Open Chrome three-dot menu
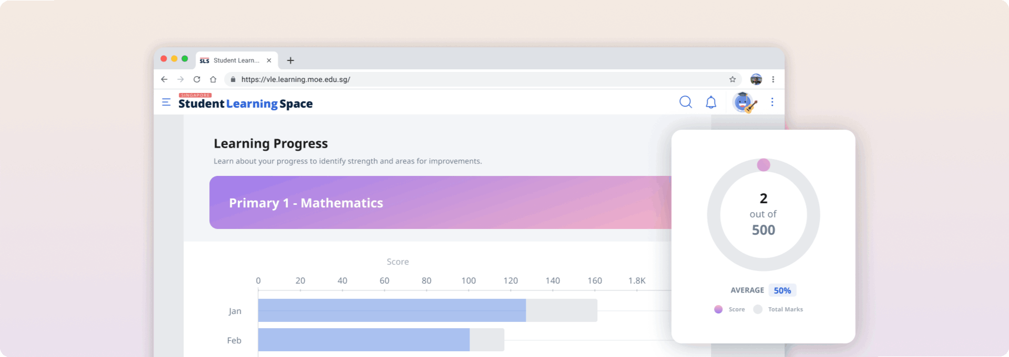 point(773,79)
